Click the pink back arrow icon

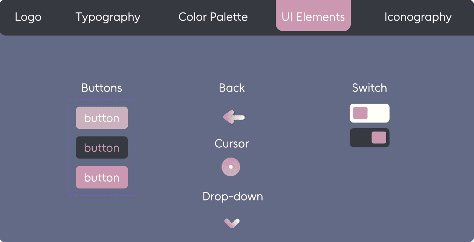[x=234, y=117]
